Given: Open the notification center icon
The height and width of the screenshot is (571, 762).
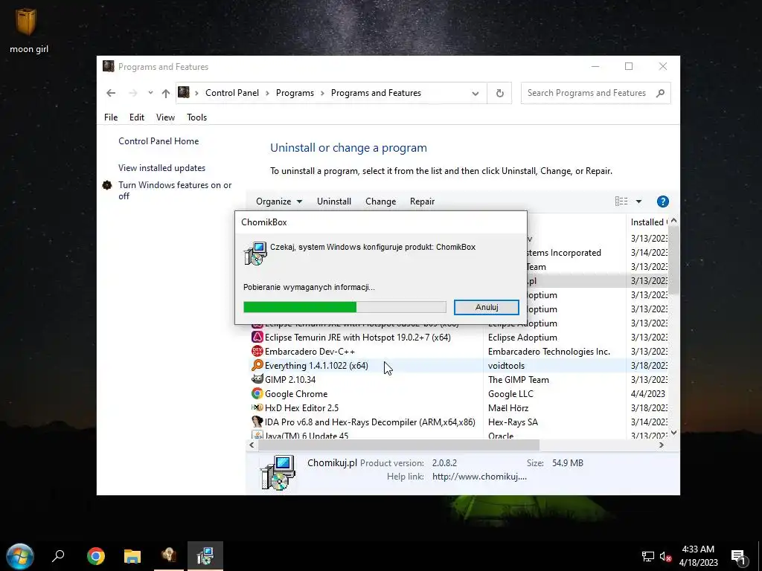Looking at the screenshot, I should pyautogui.click(x=739, y=557).
